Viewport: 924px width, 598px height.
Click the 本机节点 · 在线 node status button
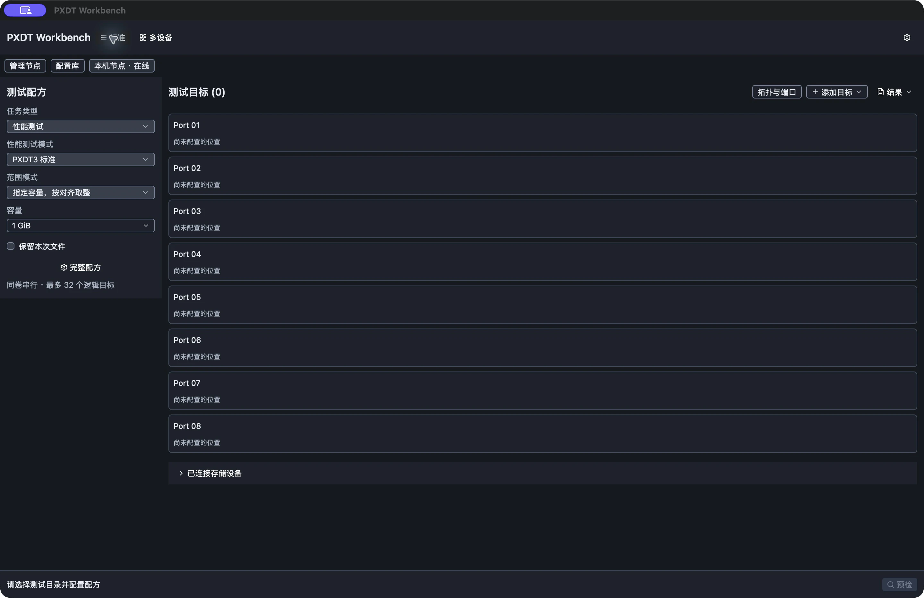click(x=122, y=66)
